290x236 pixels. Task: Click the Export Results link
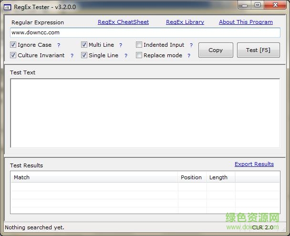(254, 164)
